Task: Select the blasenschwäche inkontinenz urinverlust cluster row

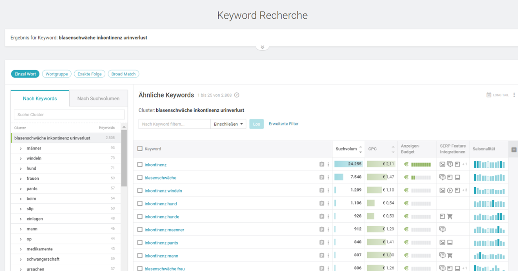Action: pyautogui.click(x=66, y=138)
